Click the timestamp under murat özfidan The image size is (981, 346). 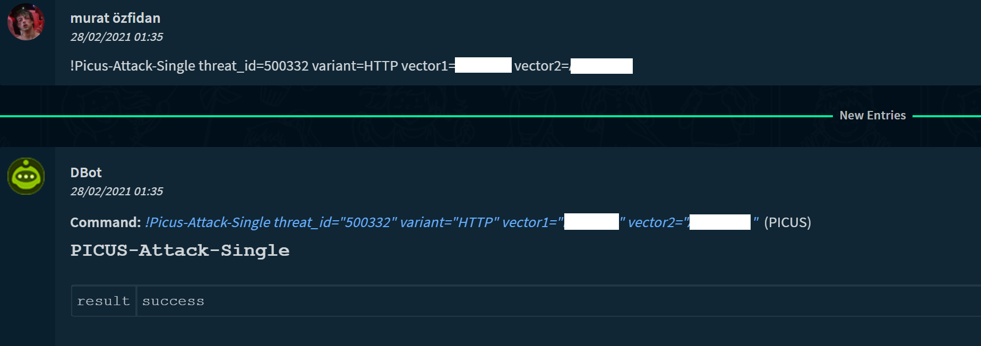click(117, 37)
